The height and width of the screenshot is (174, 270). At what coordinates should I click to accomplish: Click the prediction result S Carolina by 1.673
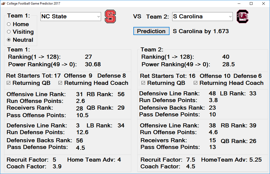pyautogui.click(x=201, y=31)
